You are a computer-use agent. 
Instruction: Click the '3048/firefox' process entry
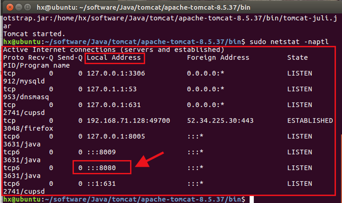pos(28,128)
